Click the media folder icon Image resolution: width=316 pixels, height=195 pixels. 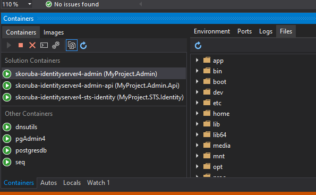click(207, 145)
